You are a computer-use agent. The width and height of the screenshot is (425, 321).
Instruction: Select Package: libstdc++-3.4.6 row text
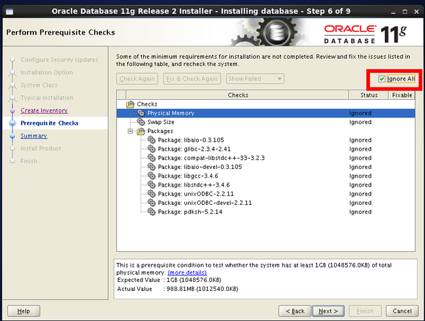(194, 185)
